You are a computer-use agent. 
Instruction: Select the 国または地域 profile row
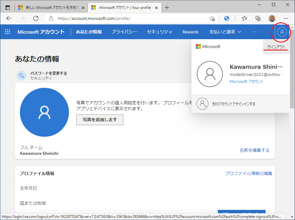click(145, 203)
